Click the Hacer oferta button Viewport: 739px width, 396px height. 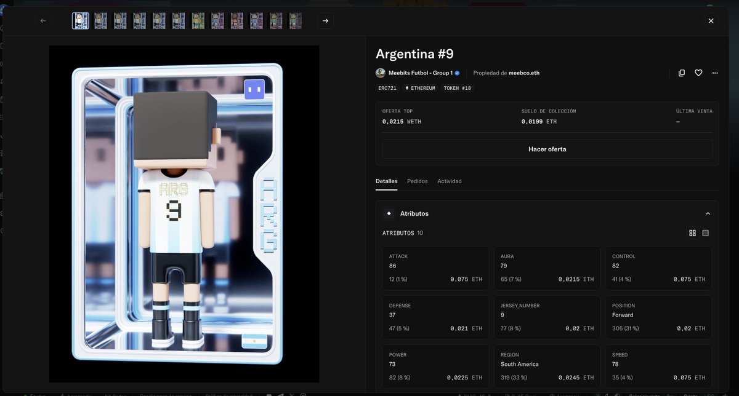[547, 149]
